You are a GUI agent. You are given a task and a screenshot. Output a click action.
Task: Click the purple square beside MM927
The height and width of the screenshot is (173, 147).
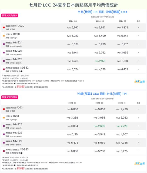(4, 143)
